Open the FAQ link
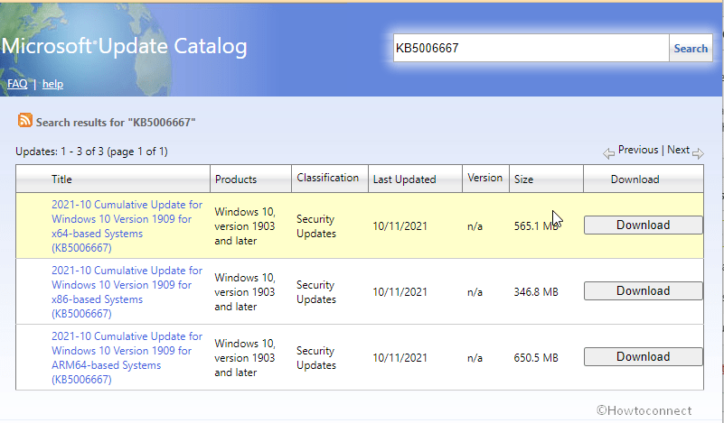 [17, 84]
